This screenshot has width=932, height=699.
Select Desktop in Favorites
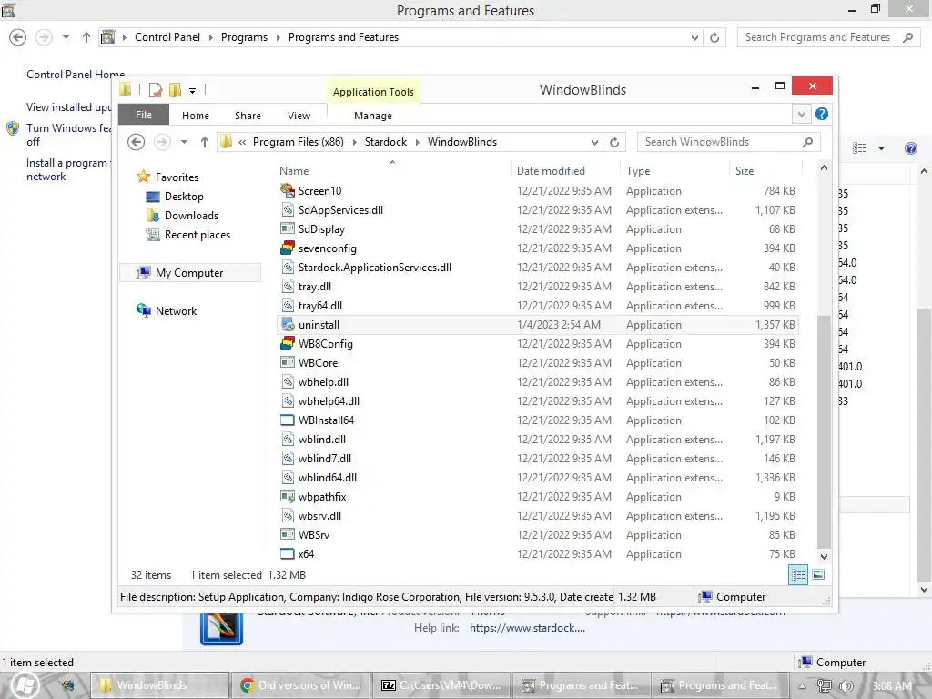pos(184,197)
